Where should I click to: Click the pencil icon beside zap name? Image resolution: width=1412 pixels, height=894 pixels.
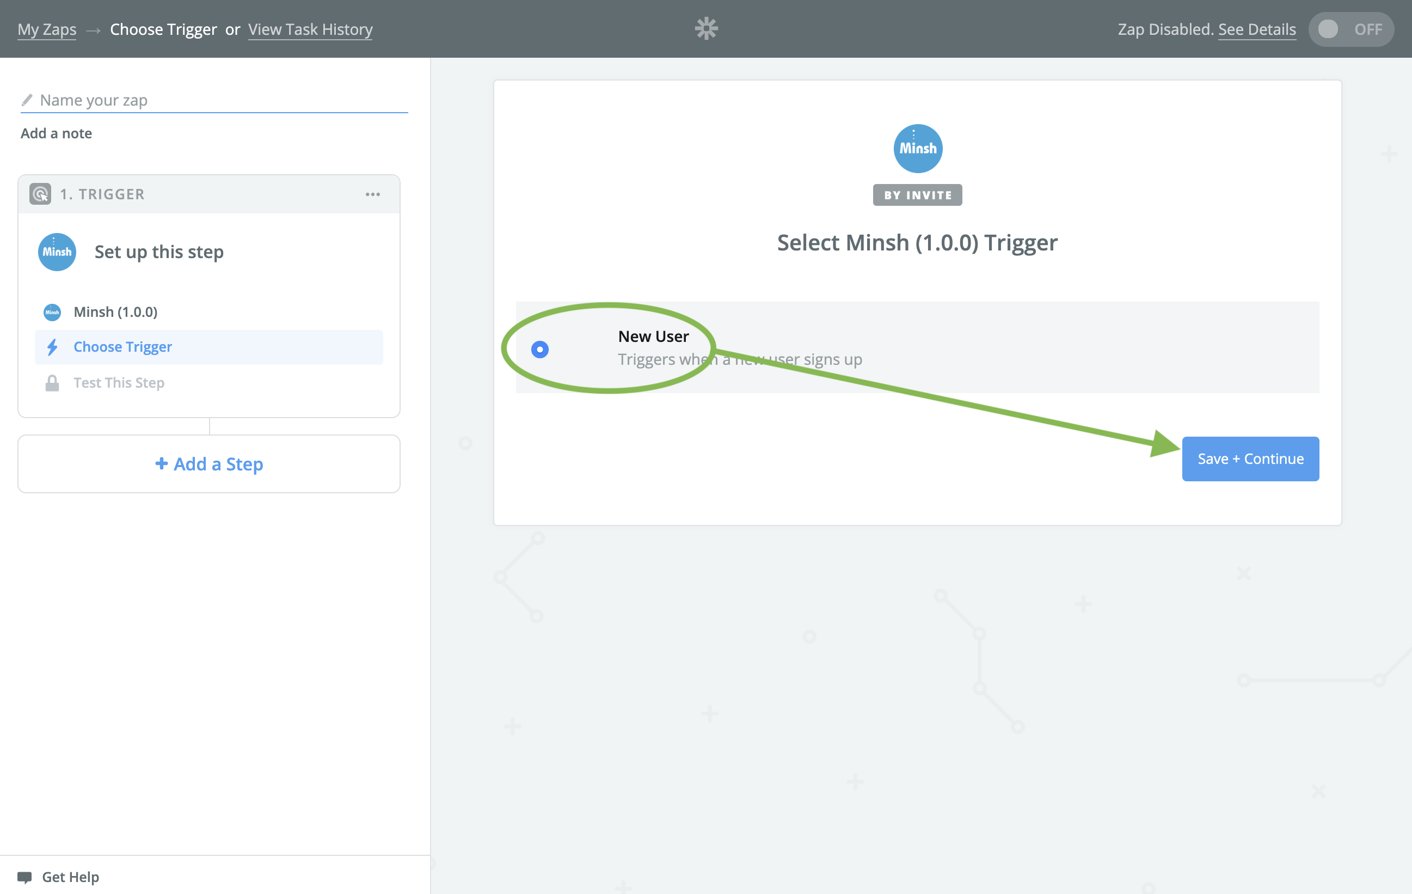coord(27,100)
